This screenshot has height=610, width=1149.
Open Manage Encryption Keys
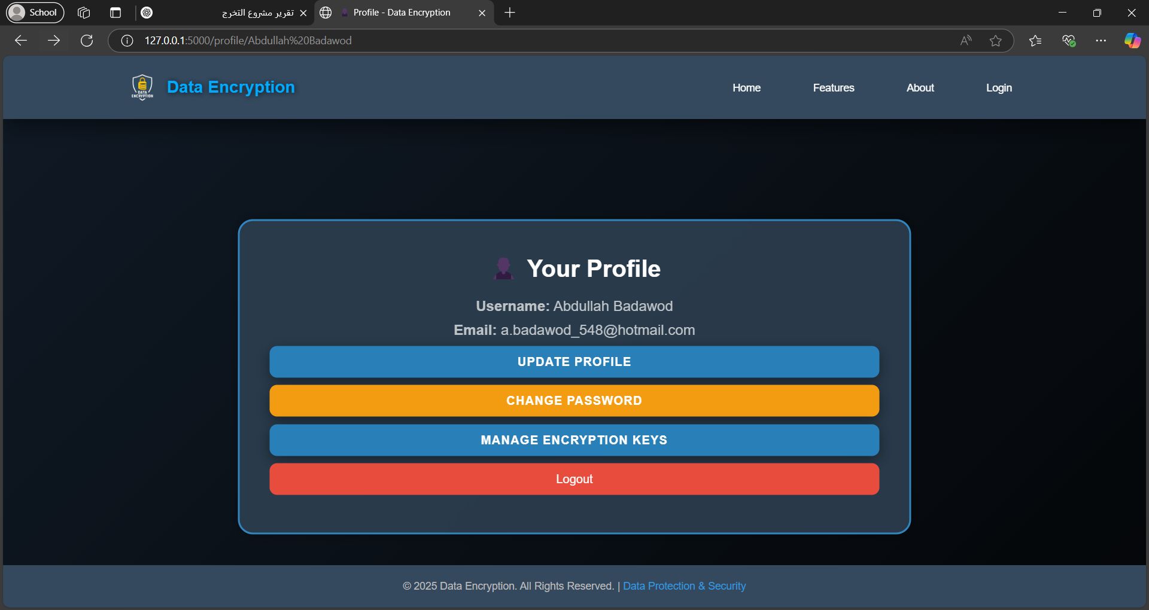[574, 440]
